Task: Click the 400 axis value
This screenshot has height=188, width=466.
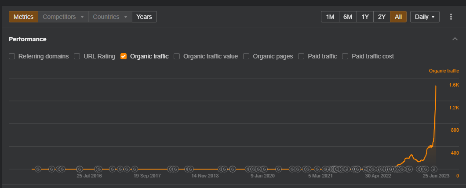Action: tap(455, 153)
